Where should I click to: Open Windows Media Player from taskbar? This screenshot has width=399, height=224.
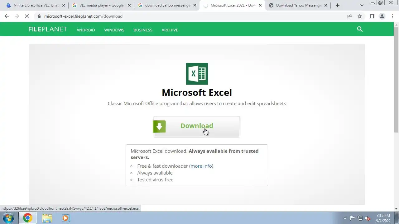point(65,218)
